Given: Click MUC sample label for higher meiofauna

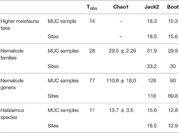Looking at the screenshot, I should [x=62, y=21].
